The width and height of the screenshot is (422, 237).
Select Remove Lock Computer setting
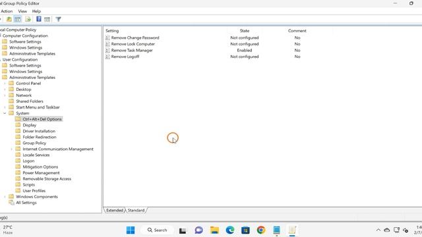tap(133, 44)
